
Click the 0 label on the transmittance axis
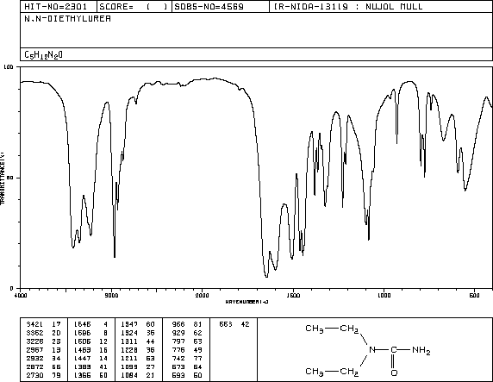(x=11, y=288)
